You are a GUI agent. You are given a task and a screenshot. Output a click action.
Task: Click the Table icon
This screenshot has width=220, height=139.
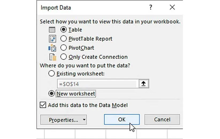click(52, 30)
